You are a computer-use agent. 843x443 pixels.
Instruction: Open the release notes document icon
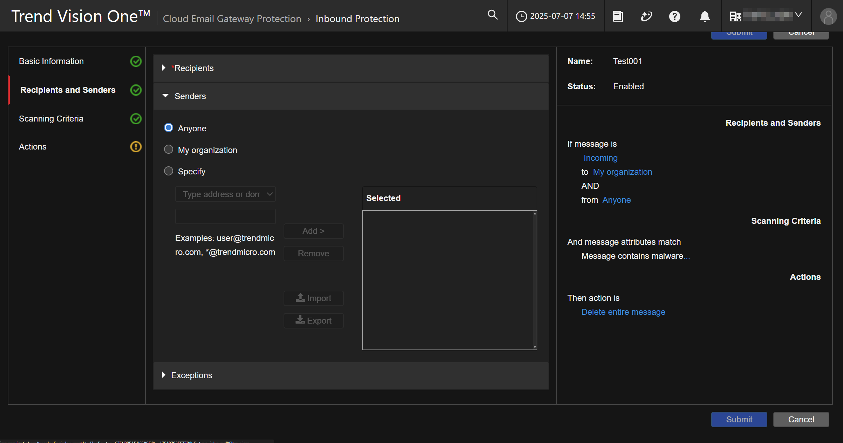(618, 16)
